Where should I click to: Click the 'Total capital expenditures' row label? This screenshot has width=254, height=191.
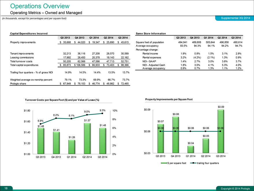point(24,65)
